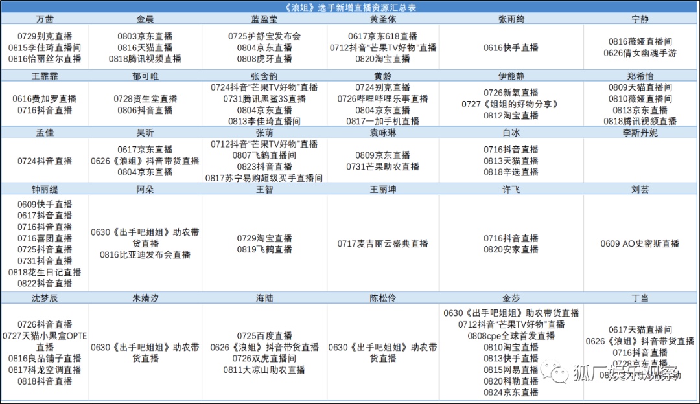This screenshot has width=700, height=404.
Task: Click the WeChat logo in the watermark
Action: 554,373
